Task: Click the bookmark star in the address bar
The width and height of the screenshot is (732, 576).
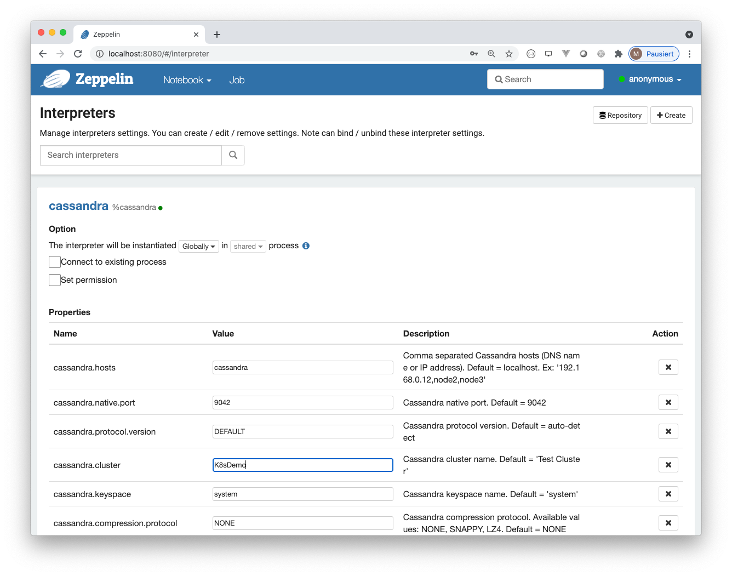Action: (x=509, y=54)
